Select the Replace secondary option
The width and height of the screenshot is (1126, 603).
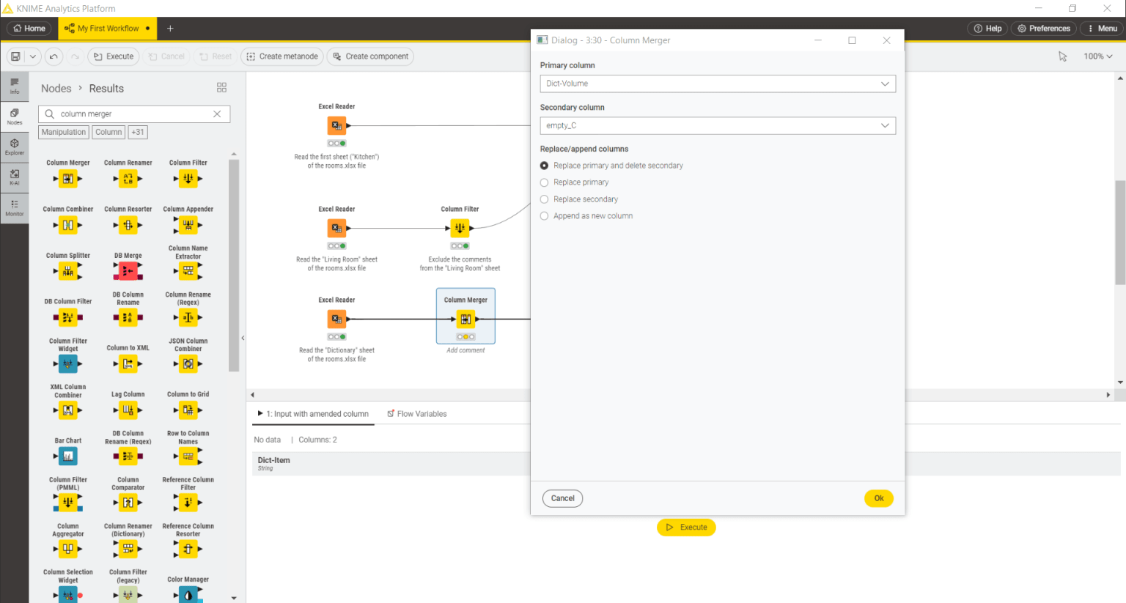(x=544, y=199)
